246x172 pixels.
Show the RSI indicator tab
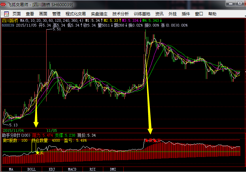tap(92, 169)
